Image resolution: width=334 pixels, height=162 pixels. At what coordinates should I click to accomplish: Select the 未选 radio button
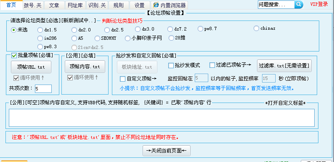(x=13, y=30)
